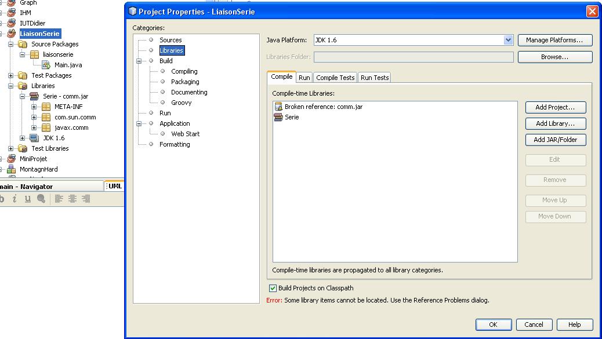602x339 pixels.
Task: Collapse the Application category node
Action: coord(139,123)
